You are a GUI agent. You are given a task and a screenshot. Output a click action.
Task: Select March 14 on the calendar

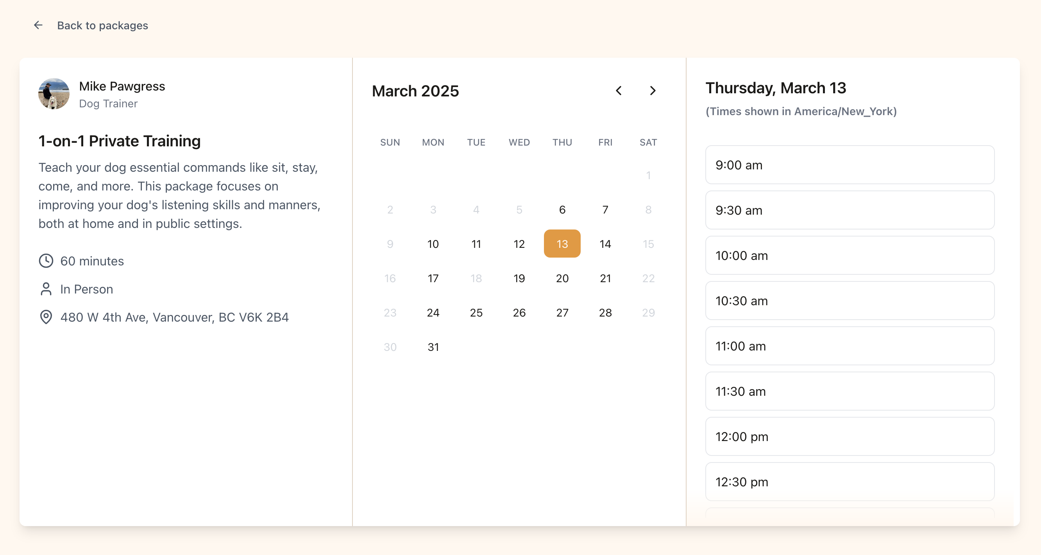coord(605,244)
